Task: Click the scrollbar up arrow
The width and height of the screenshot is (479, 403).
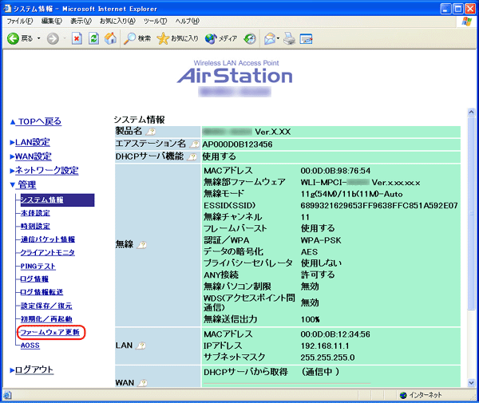Action: click(471, 112)
